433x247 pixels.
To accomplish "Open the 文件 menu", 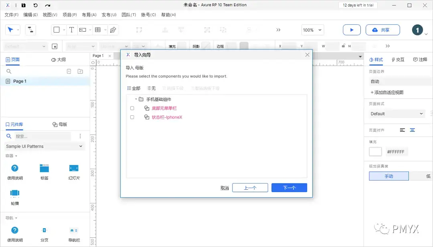I will (x=11, y=15).
